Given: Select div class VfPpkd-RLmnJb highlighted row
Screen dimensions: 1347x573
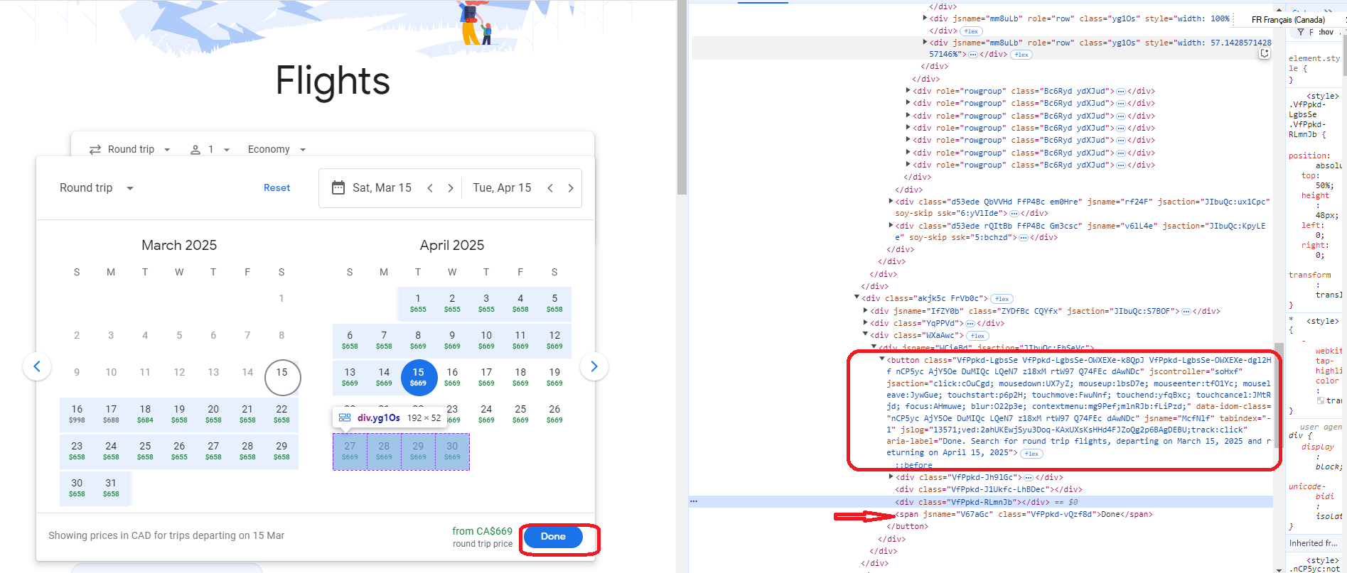Looking at the screenshot, I should tap(981, 502).
